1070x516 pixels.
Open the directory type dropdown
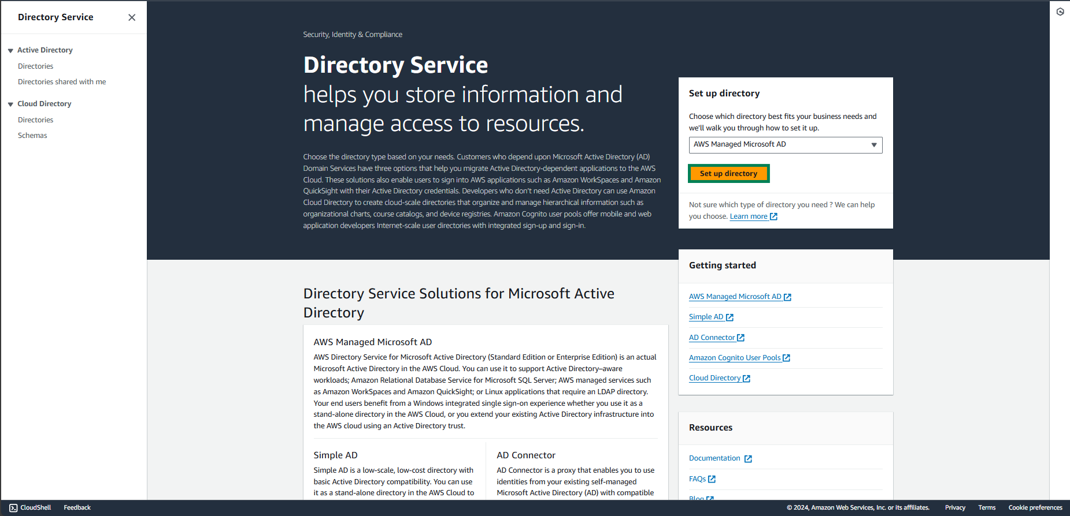(785, 145)
